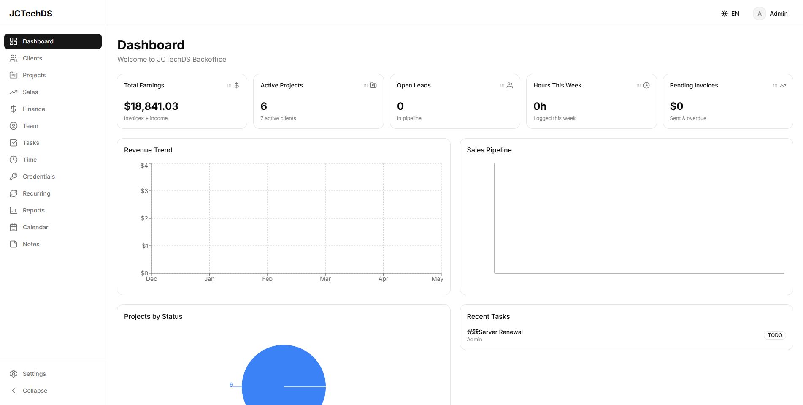Click drag-handle dots on Total Earnings card

click(229, 85)
